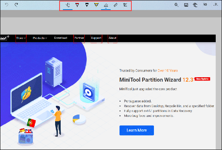Choose the yellow Highlighter tool

tap(96, 5)
